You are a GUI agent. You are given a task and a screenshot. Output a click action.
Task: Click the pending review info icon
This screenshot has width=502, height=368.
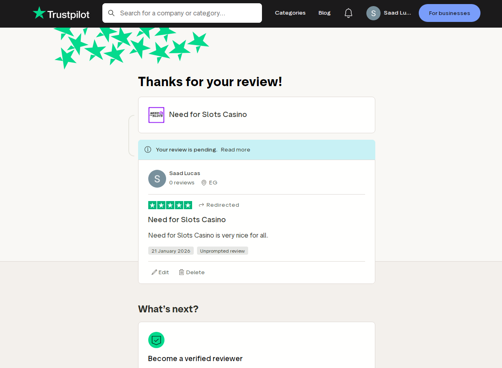148,149
